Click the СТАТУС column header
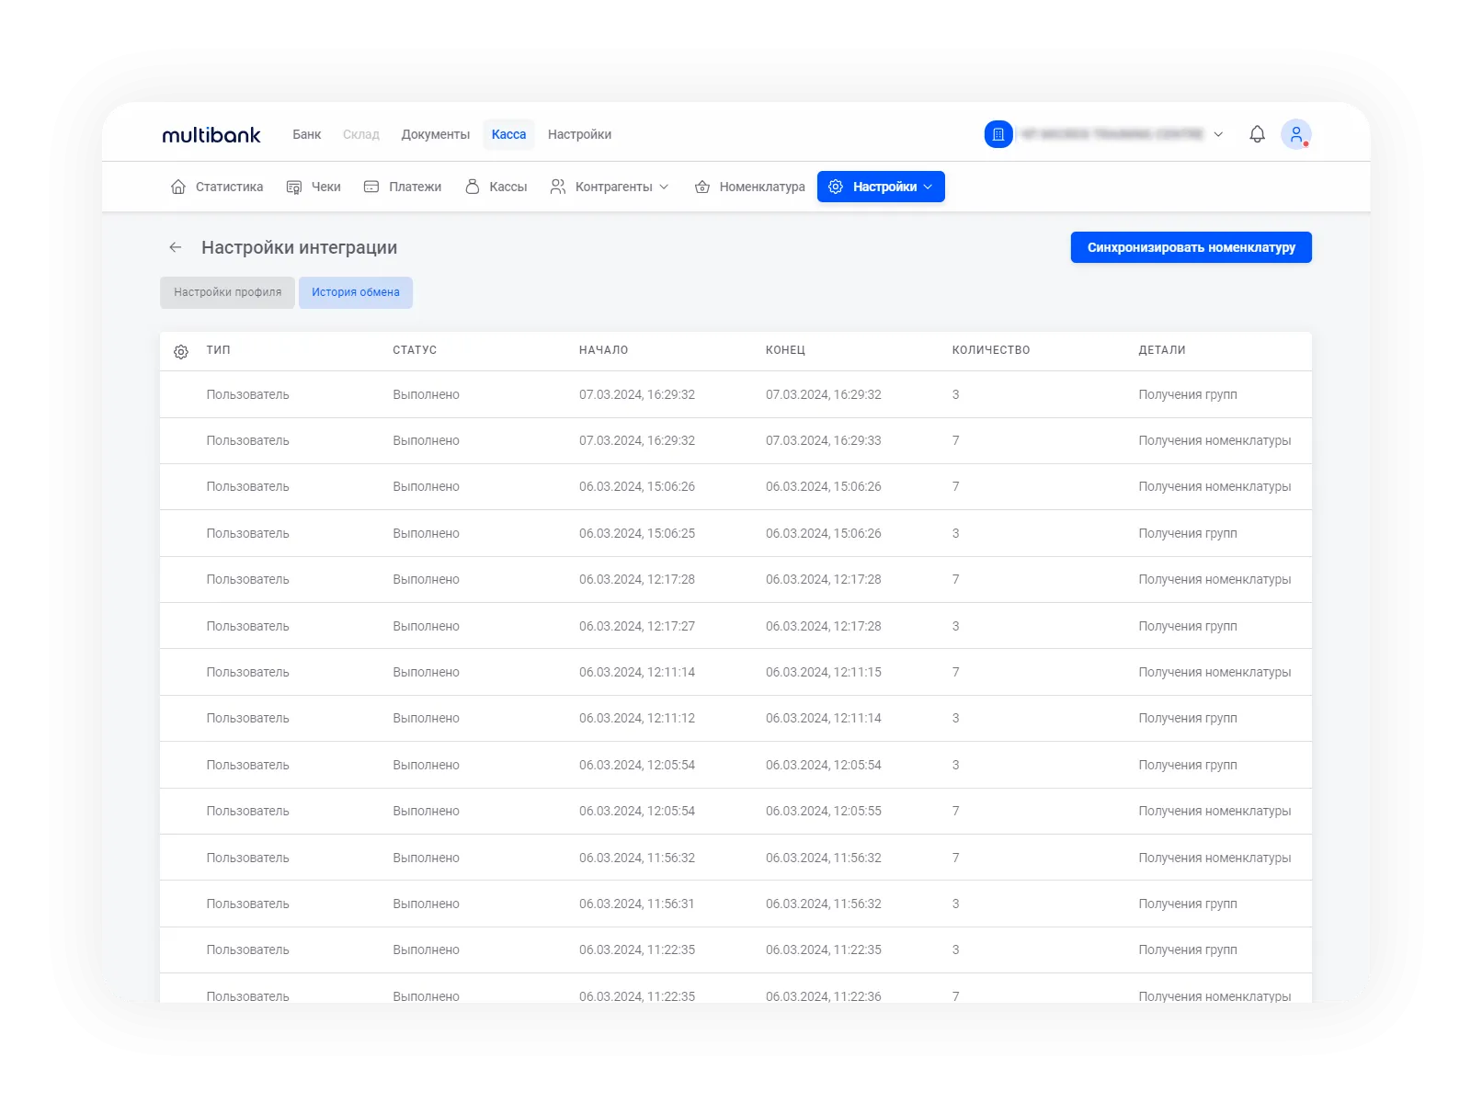Viewport: 1471px width, 1103px height. (x=415, y=350)
